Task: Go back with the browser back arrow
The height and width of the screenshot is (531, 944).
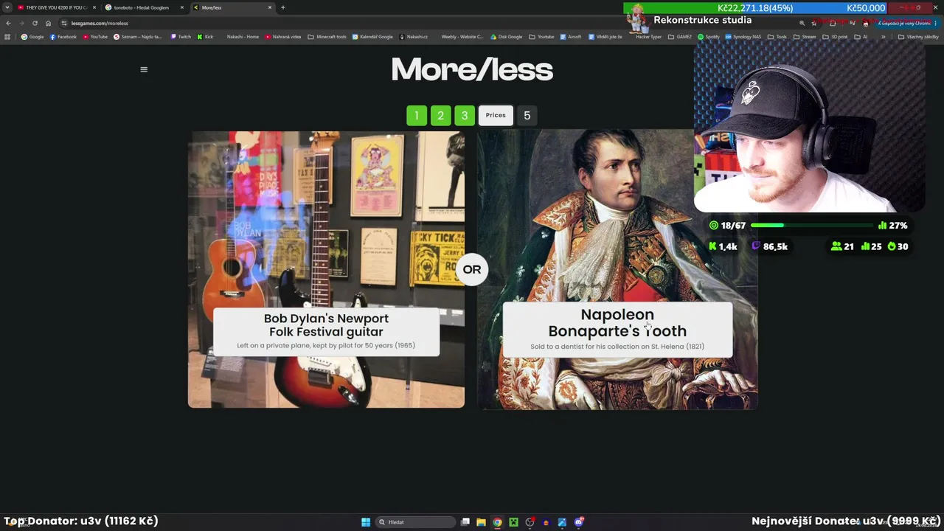Action: pyautogui.click(x=8, y=23)
